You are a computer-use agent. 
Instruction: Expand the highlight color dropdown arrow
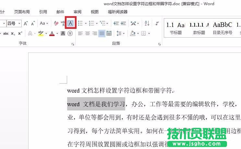coord(46,33)
